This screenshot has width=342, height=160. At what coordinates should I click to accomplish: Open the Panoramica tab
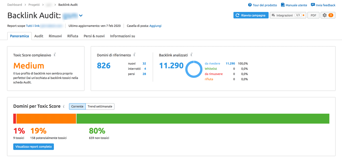pos(19,36)
